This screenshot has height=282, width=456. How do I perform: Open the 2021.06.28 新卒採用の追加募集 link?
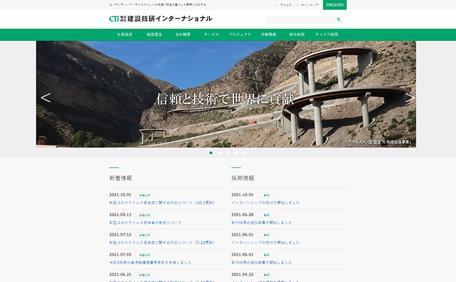pyautogui.click(x=266, y=223)
